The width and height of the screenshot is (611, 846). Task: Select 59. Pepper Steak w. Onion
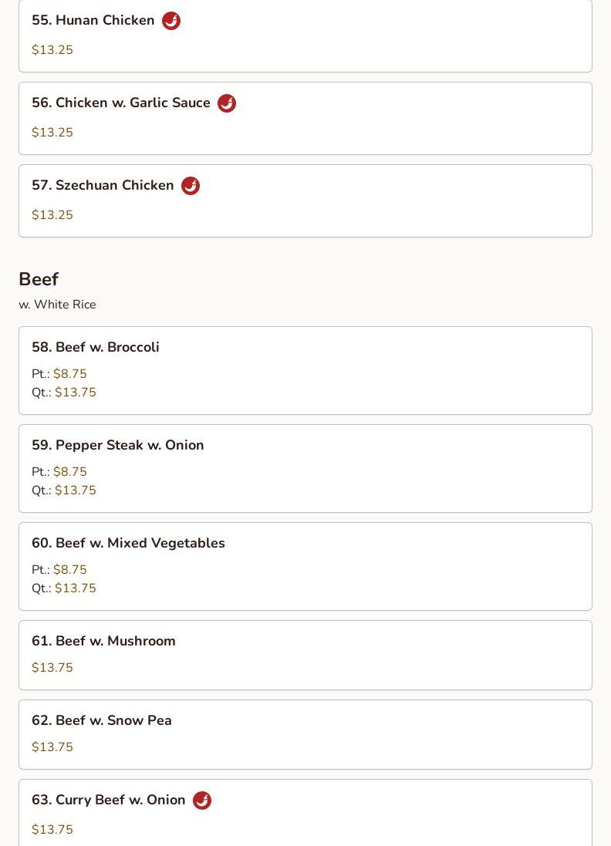(x=305, y=469)
